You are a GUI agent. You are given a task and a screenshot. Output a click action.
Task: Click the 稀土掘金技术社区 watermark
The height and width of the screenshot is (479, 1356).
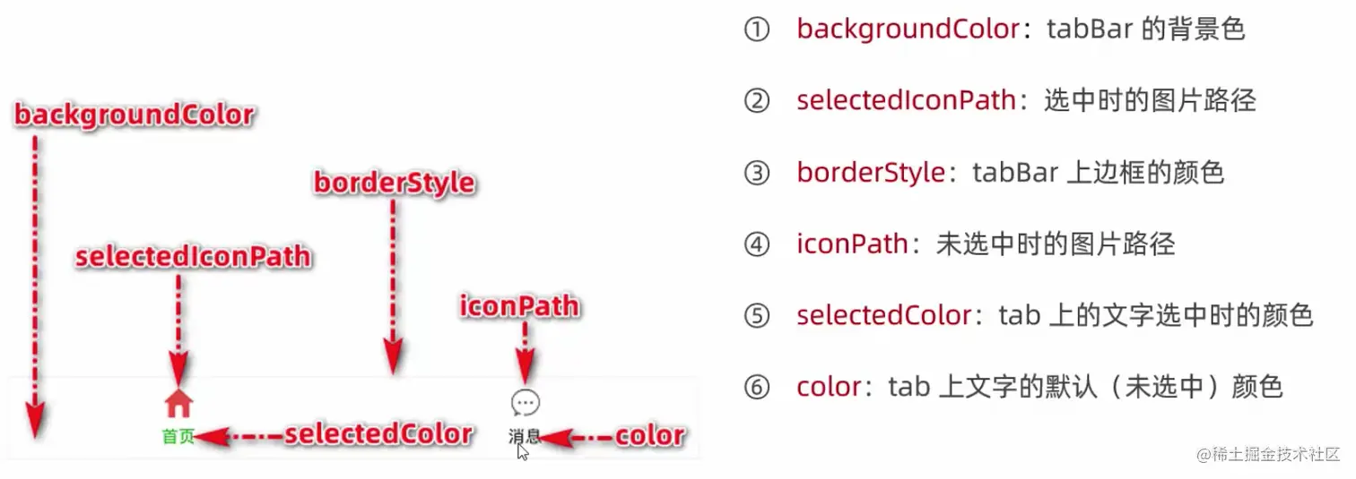coord(1268,455)
